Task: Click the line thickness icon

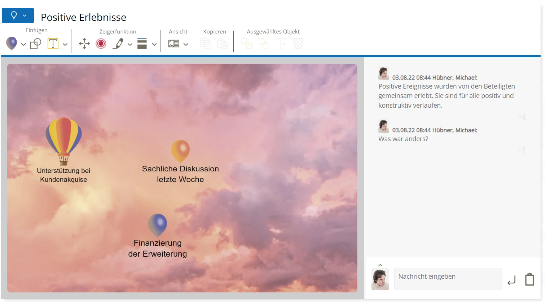Action: (142, 44)
